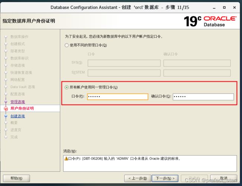Select 'Use different administrative passwords' radio button
The height and width of the screenshot is (186, 242).
tap(67, 45)
